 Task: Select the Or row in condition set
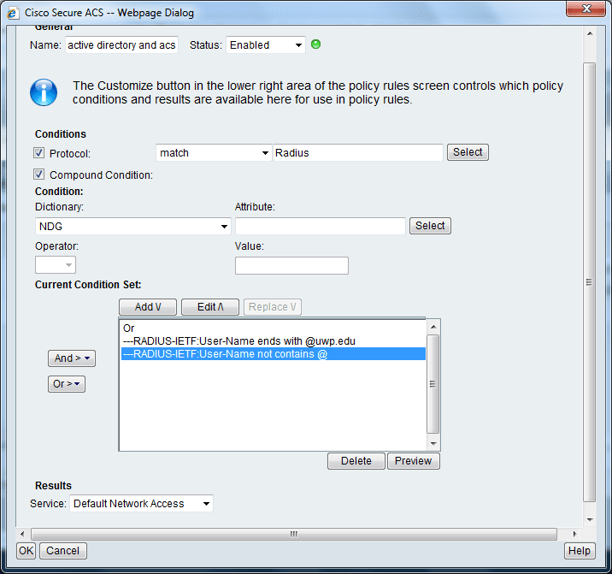(x=274, y=328)
